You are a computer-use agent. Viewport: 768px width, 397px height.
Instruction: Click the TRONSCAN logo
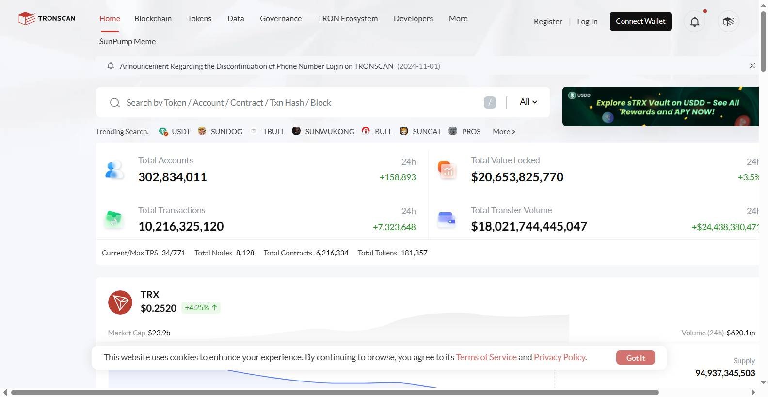pos(47,19)
